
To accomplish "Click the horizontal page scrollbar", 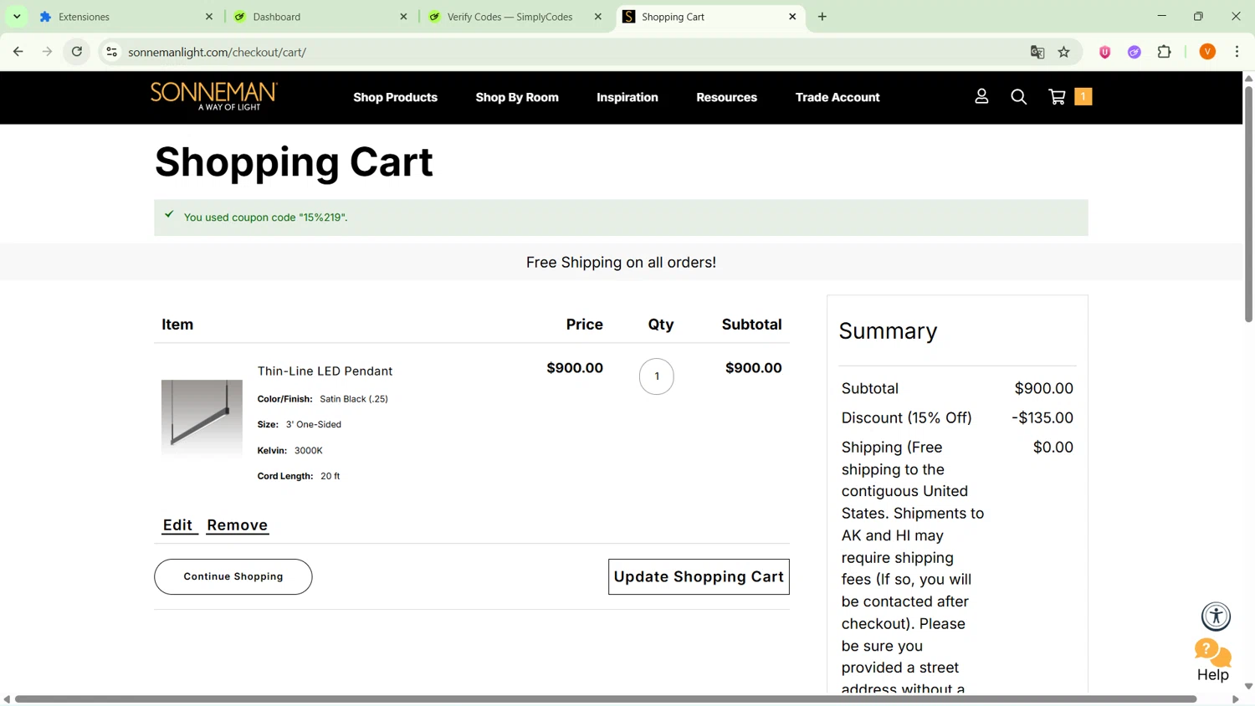I will [606, 699].
